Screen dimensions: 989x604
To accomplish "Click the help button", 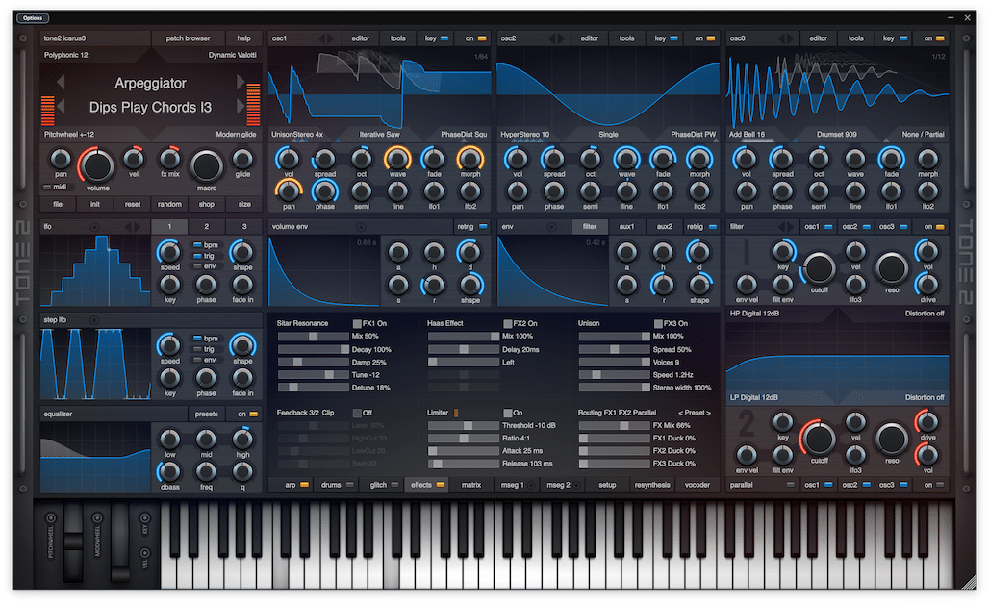I will (243, 38).
